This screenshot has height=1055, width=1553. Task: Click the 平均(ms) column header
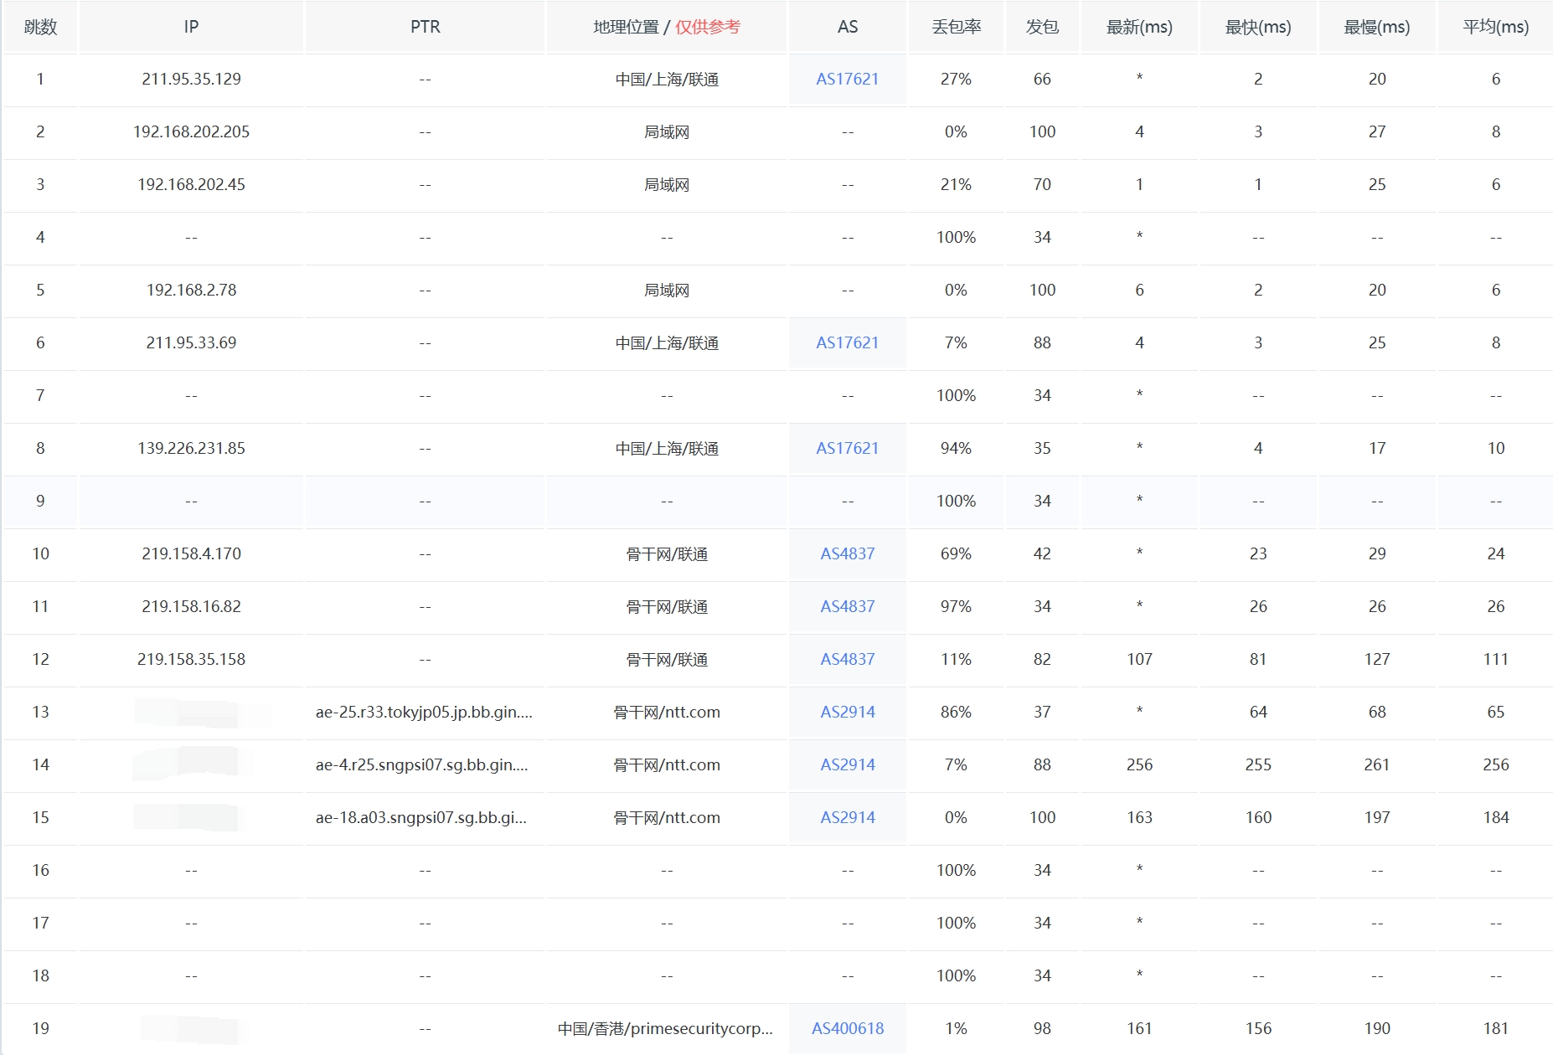(1496, 27)
